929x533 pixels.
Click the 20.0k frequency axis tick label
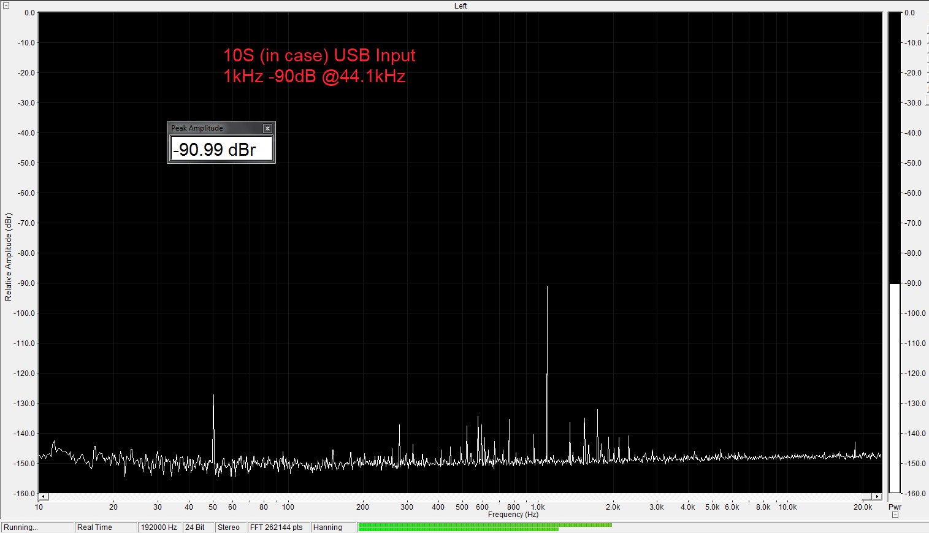point(863,507)
